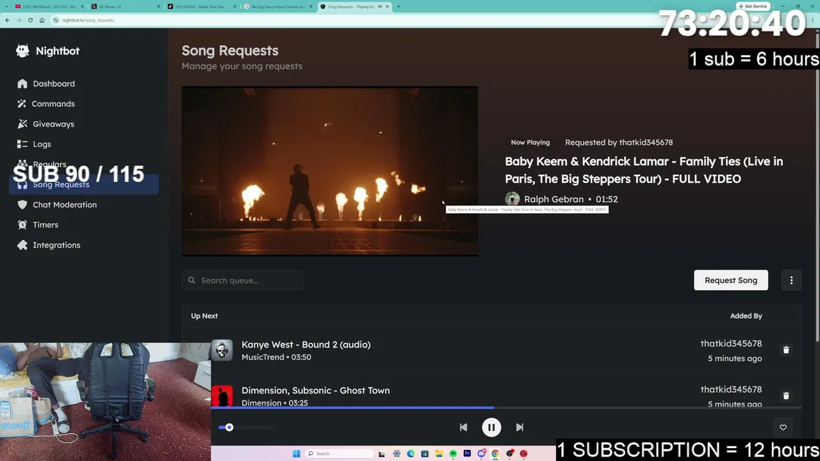The height and width of the screenshot is (461, 820).
Task: Open the Timers page
Action: (x=45, y=225)
